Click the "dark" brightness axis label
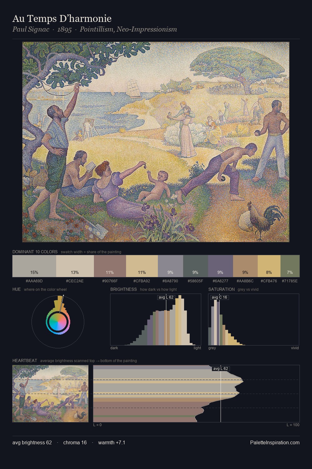This screenshot has width=312, height=469. (x=114, y=348)
